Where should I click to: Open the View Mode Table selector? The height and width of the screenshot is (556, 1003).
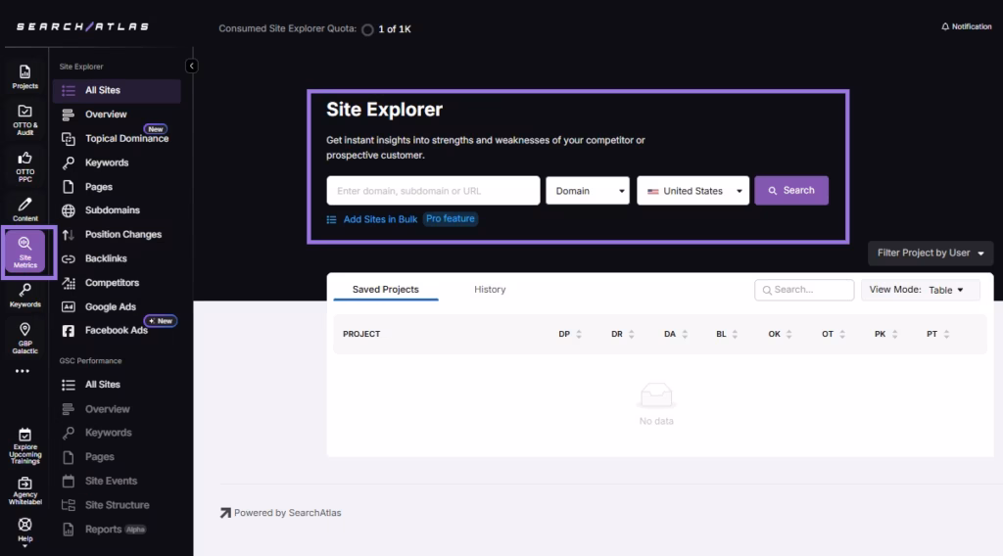coord(920,290)
